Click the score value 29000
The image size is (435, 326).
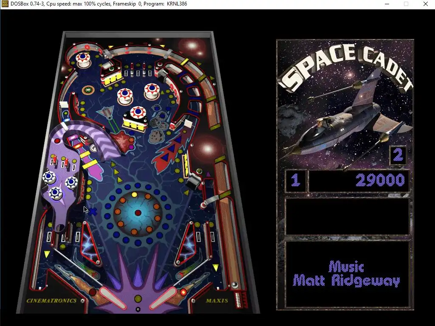[380, 180]
